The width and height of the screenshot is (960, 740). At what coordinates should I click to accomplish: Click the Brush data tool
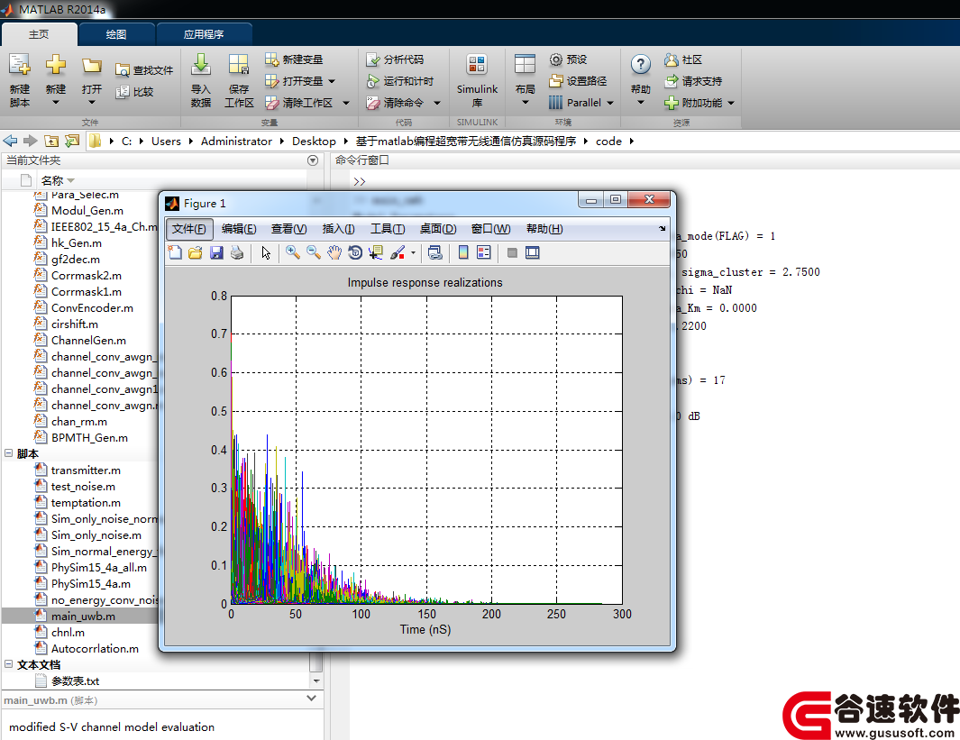(x=398, y=252)
